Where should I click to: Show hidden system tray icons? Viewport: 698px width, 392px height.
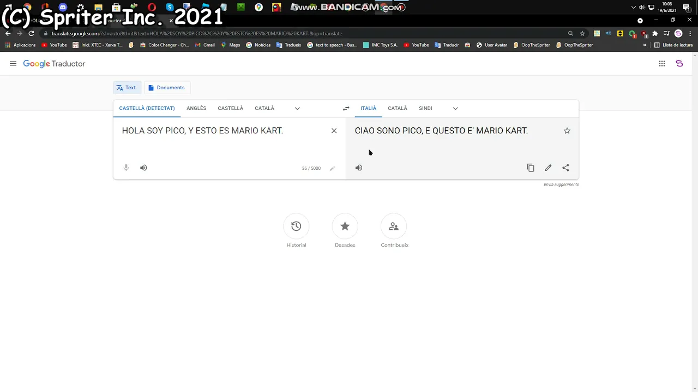[x=633, y=8]
